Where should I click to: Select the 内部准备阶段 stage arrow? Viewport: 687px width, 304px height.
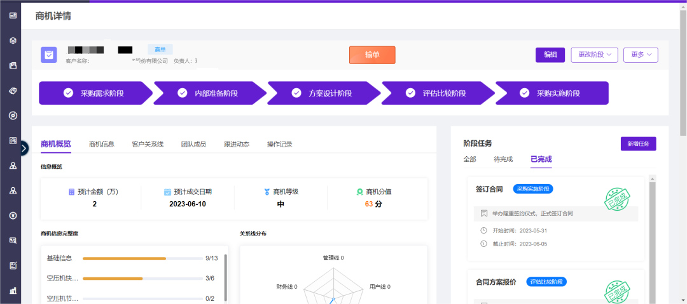(x=210, y=93)
